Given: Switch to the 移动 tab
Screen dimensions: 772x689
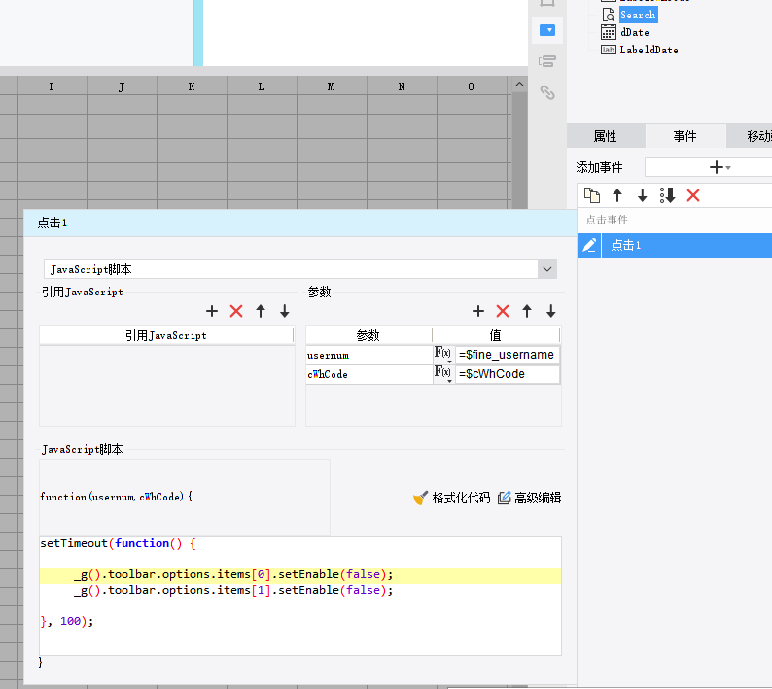Looking at the screenshot, I should coord(750,136).
